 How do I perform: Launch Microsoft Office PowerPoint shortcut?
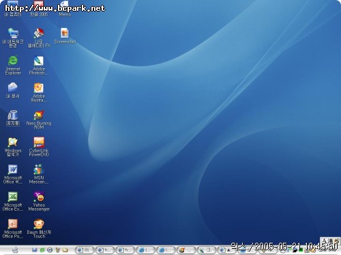click(x=13, y=228)
